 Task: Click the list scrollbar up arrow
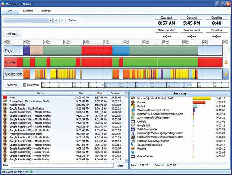pos(126,93)
